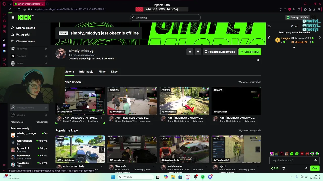Open File Explorer from the taskbar

tap(173, 177)
